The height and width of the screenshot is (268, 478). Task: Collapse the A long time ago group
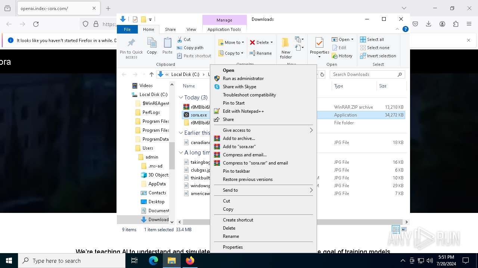tap(181, 153)
